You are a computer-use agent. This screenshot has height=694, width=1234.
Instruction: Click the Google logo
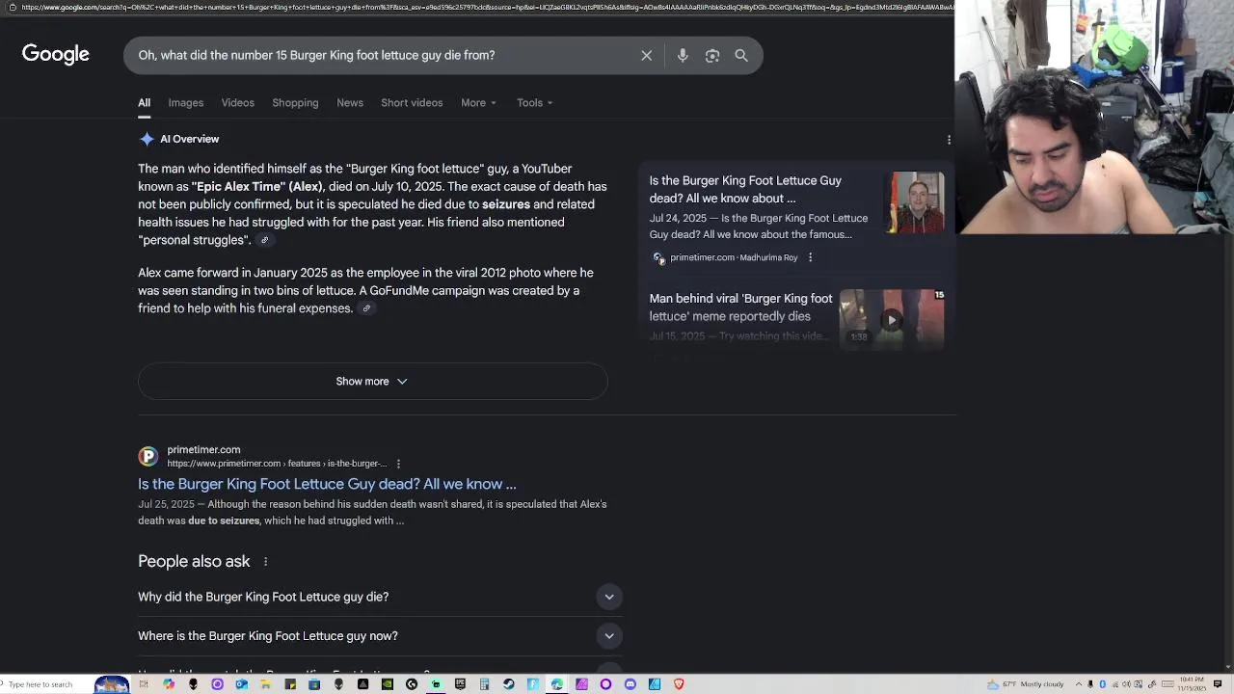(x=56, y=55)
